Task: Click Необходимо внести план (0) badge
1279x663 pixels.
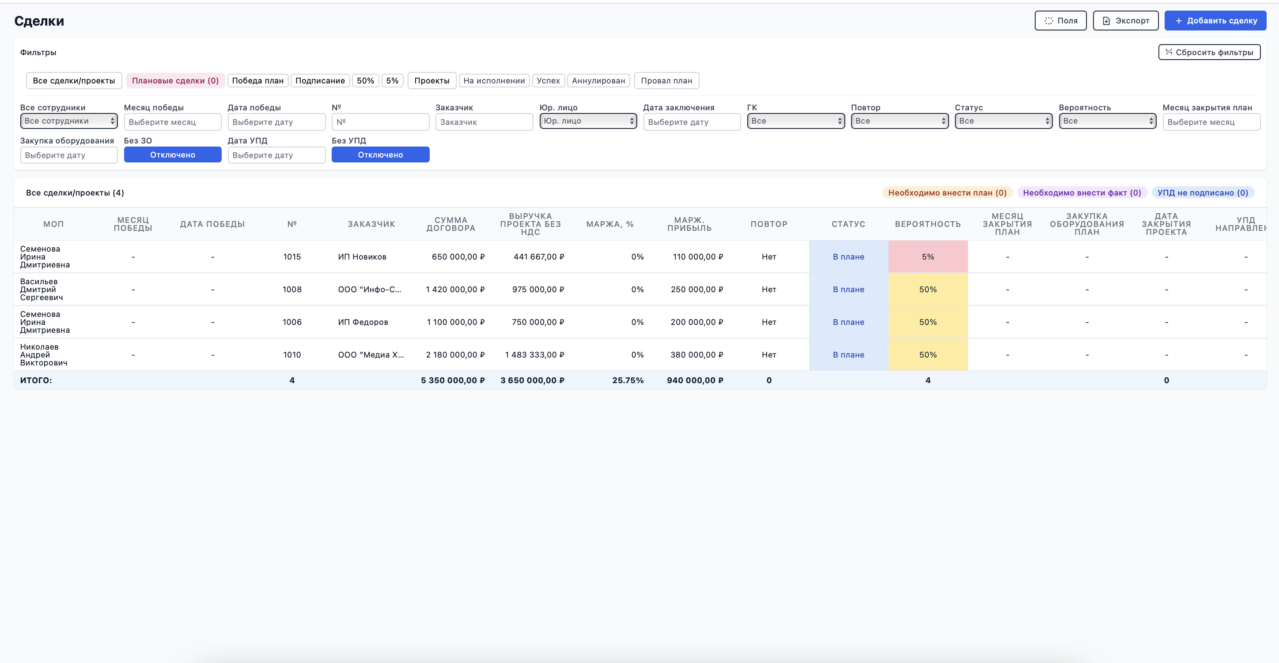Action: [947, 192]
